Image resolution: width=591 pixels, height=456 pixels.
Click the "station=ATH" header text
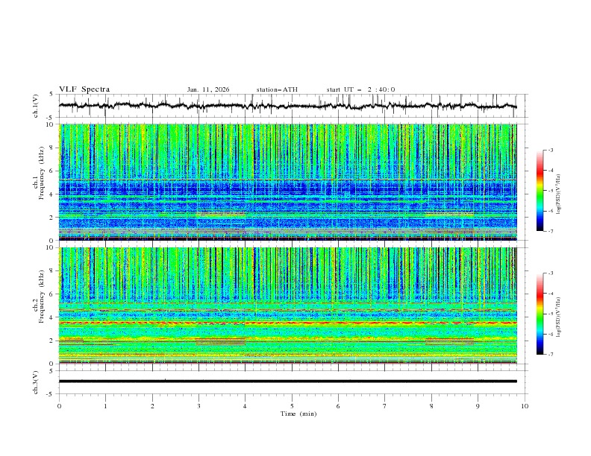pyautogui.click(x=277, y=89)
